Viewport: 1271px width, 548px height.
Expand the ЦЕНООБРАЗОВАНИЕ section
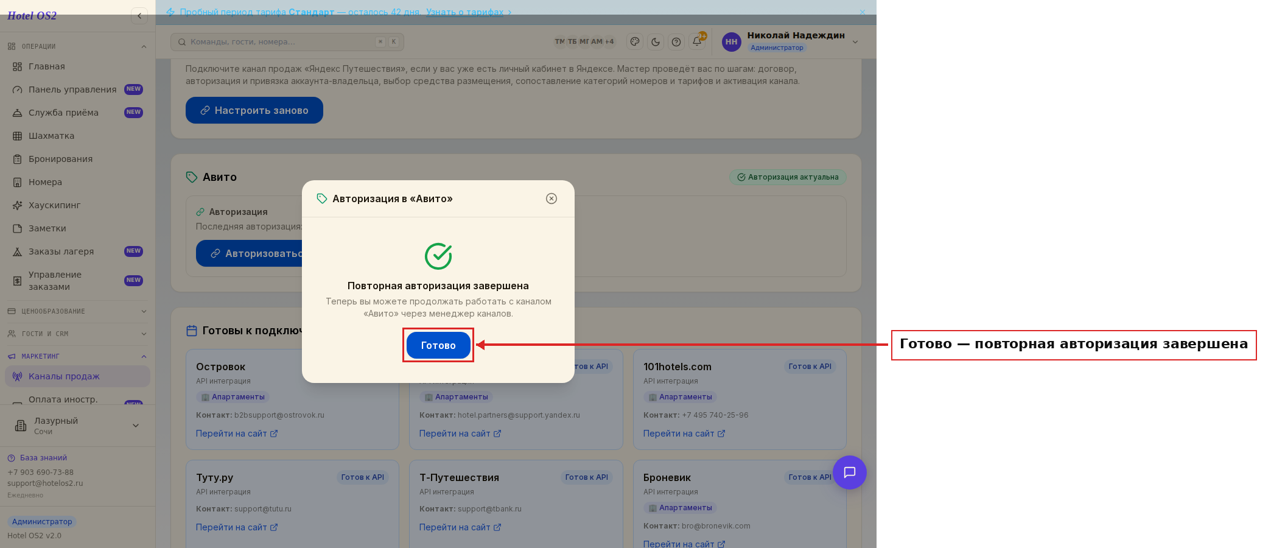77,311
